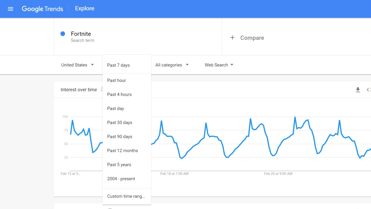Viewport: 371px width, 209px height.
Task: Open the All categories dropdown
Action: pyautogui.click(x=172, y=65)
